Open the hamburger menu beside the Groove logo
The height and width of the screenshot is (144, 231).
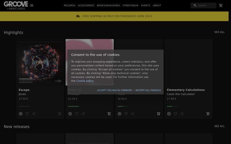[x=32, y=5]
